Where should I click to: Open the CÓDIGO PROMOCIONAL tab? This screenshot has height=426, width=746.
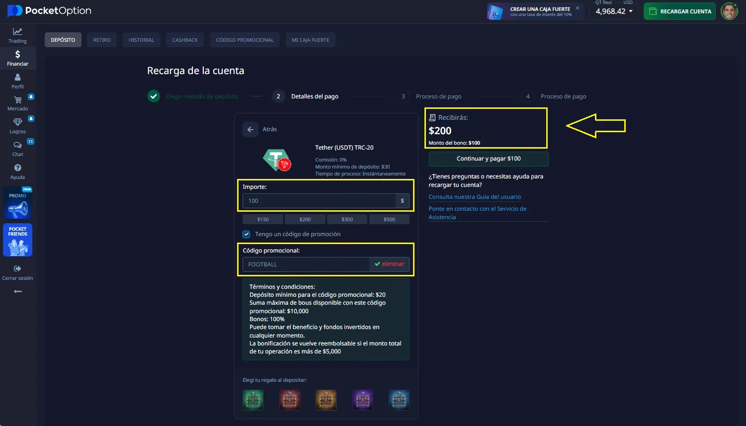[x=245, y=40]
